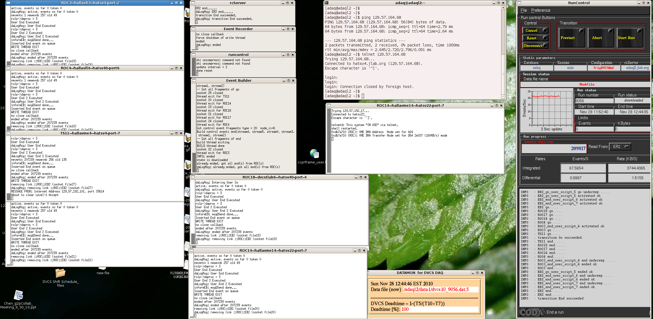This screenshot has width=653, height=319.
Task: Select the adaq database value
Action: (x=537, y=68)
